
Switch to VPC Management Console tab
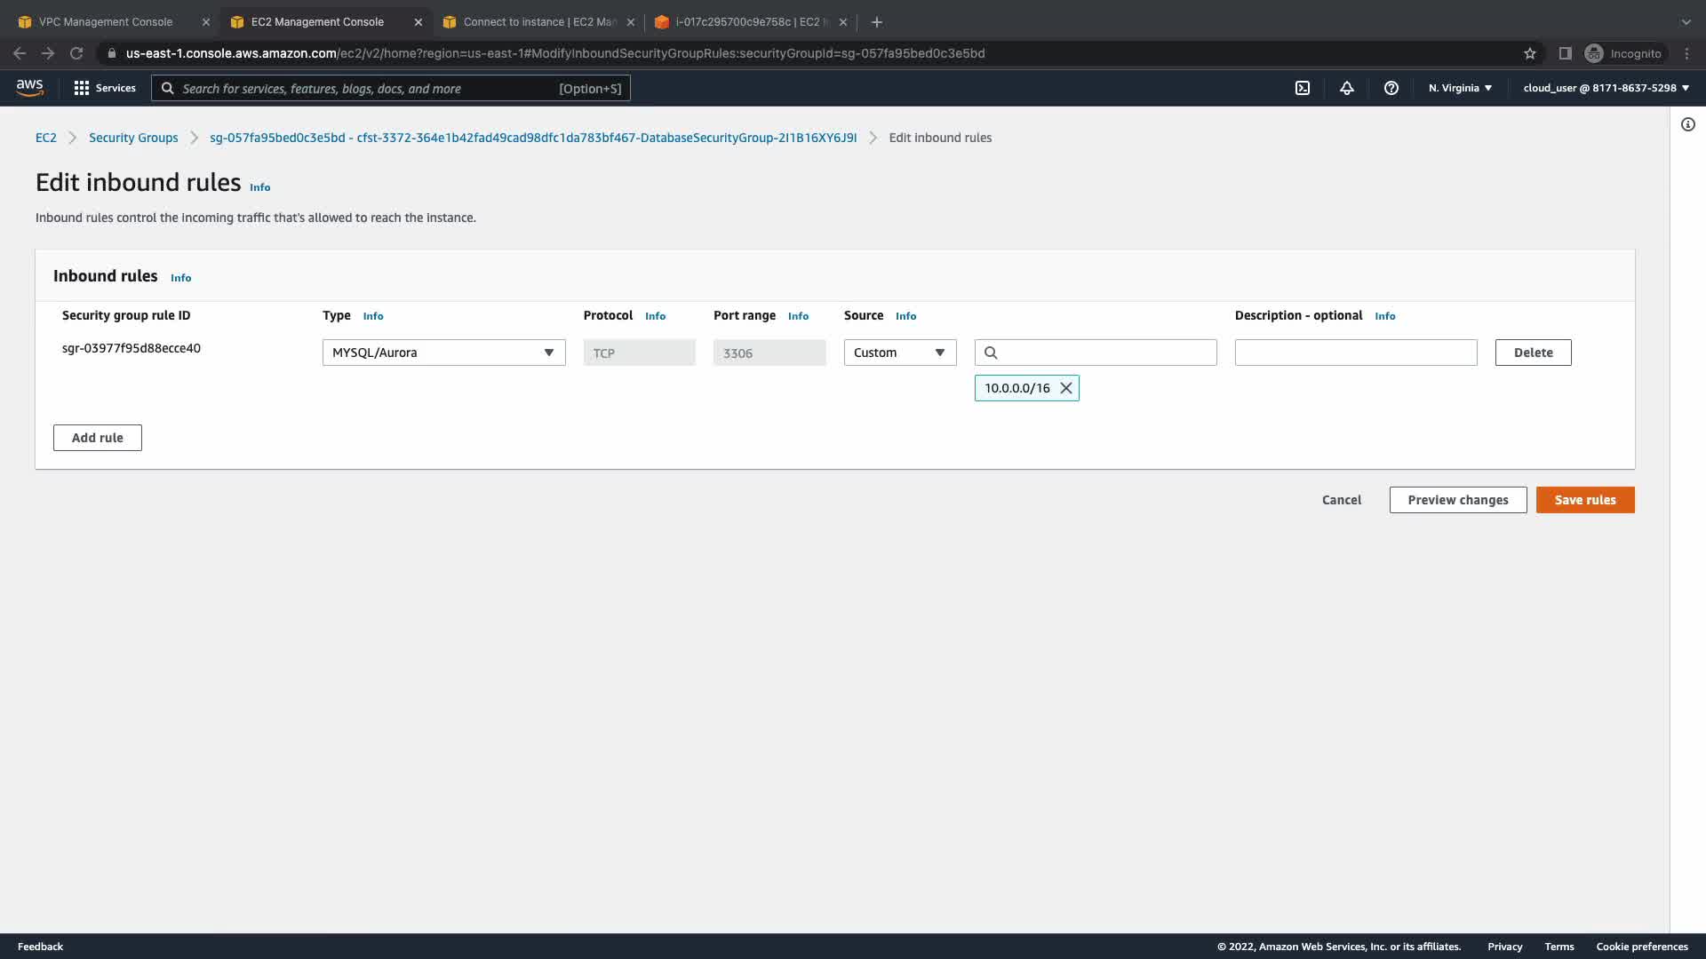tap(106, 22)
